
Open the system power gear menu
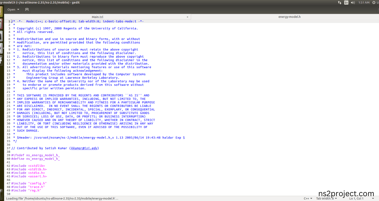(x=374, y=3)
